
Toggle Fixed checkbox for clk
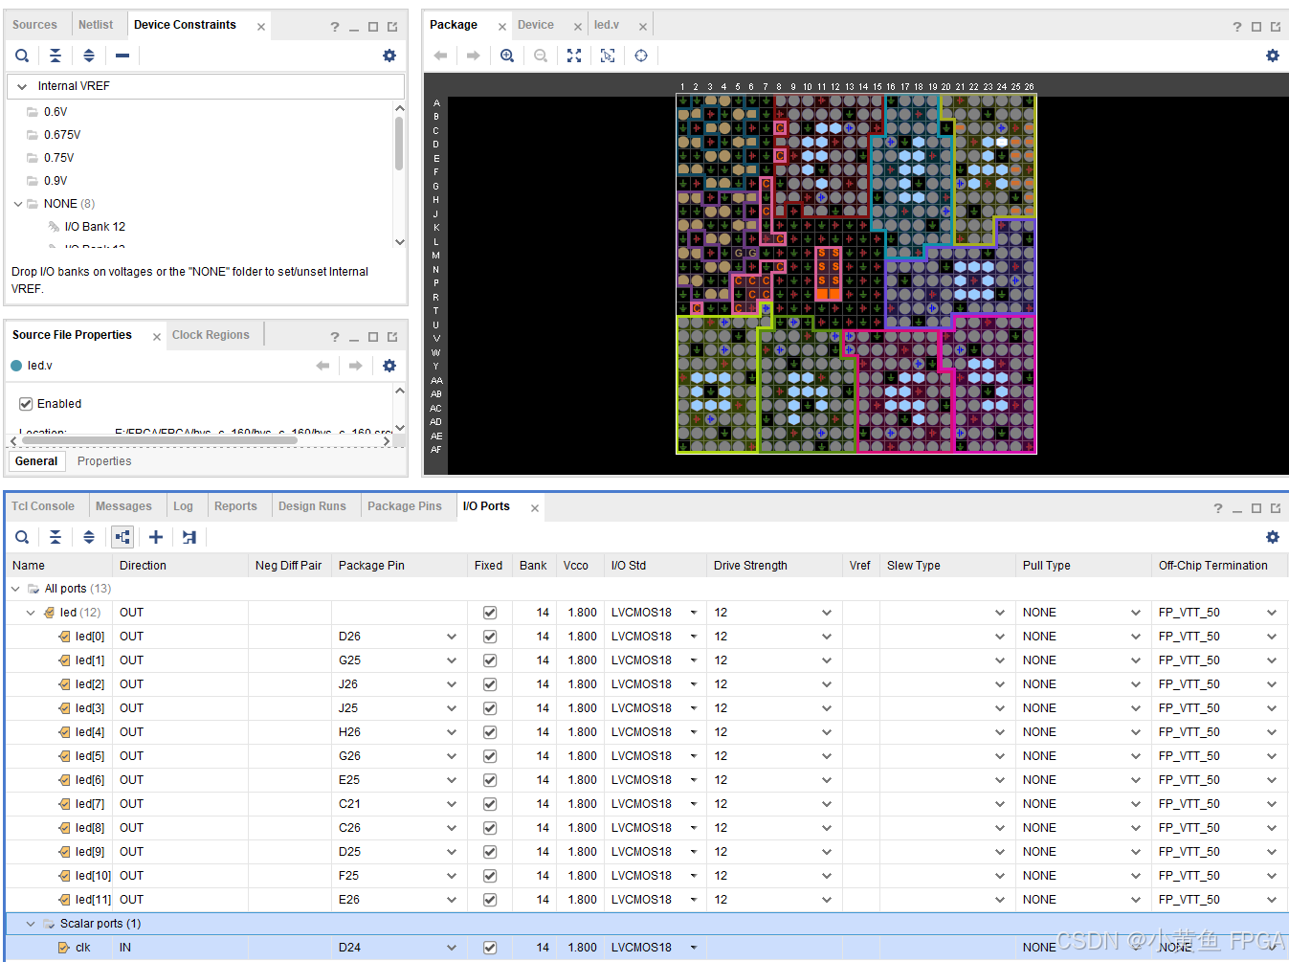(490, 948)
